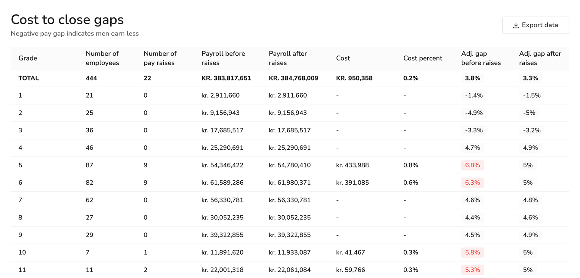The height and width of the screenshot is (278, 580).
Task: Click payroll after raises kr. 11,933,087
Action: click(290, 252)
